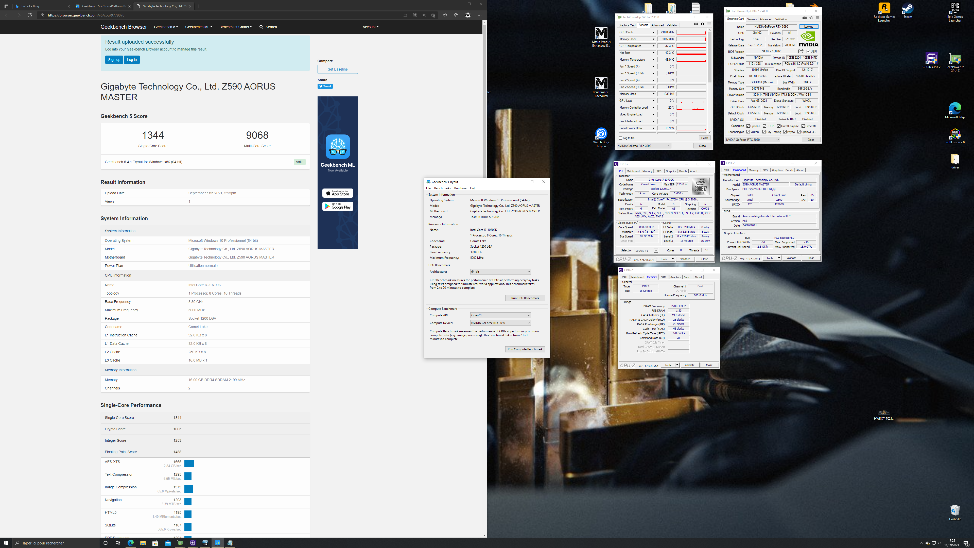
Task: Toggle OpenCL checkbox in GPU-Z
Action: 748,126
